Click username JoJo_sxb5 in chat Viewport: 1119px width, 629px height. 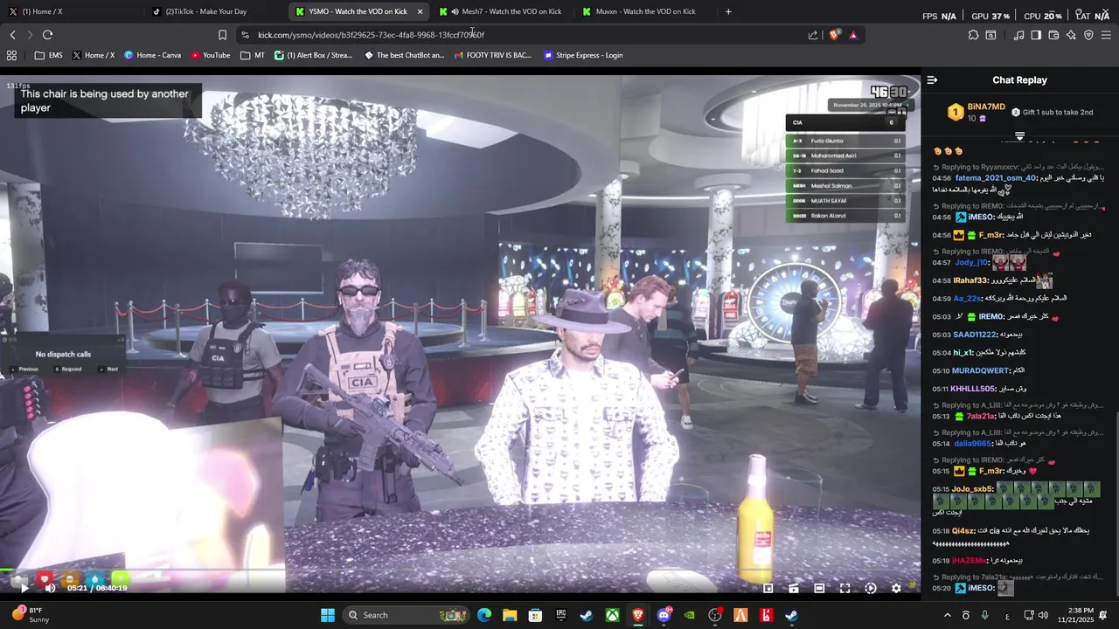[972, 489]
